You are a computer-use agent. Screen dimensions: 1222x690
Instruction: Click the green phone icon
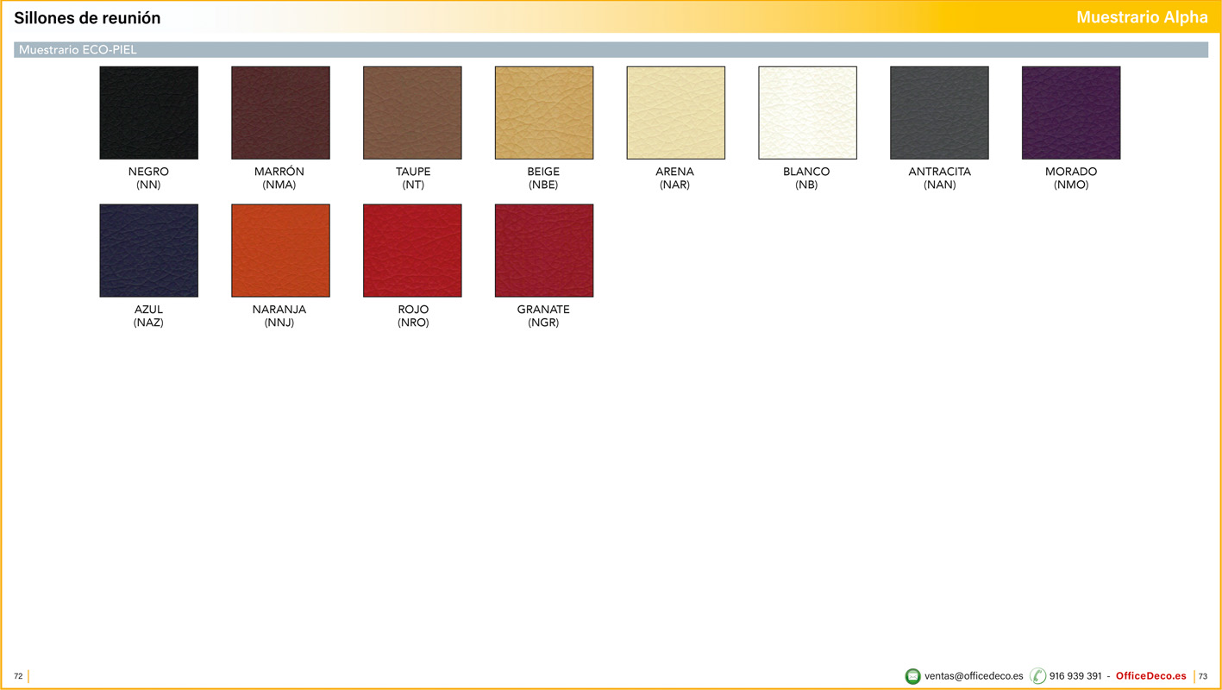[x=1037, y=676]
